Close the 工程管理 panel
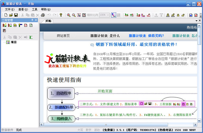 click(36, 20)
